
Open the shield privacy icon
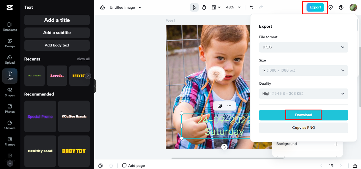coord(331,8)
